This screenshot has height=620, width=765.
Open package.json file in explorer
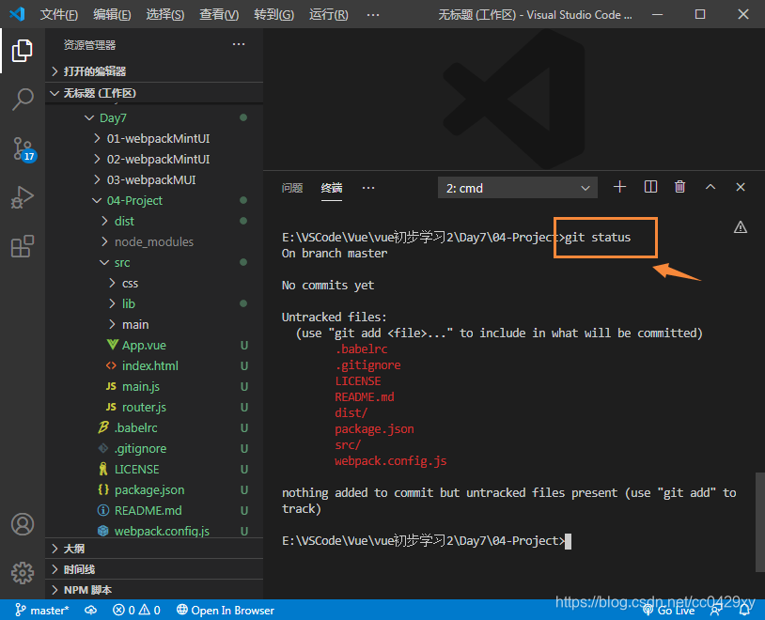tap(154, 489)
